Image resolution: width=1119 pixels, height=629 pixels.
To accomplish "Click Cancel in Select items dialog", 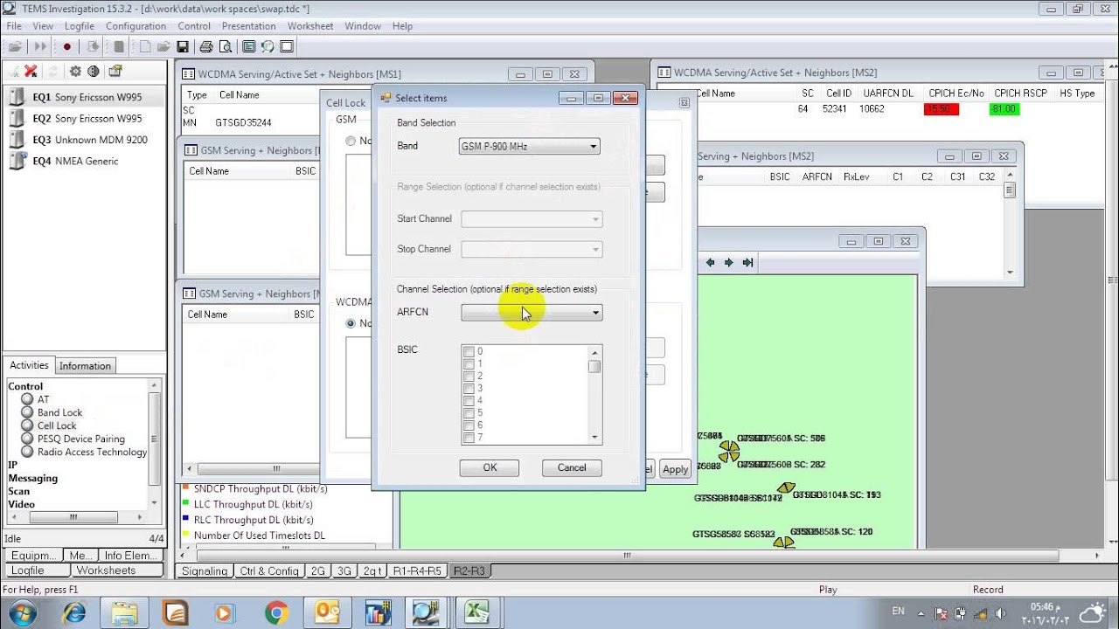I will click(x=572, y=468).
